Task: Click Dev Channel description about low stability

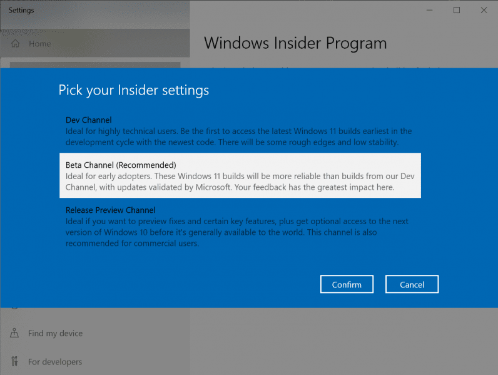Action: click(238, 136)
